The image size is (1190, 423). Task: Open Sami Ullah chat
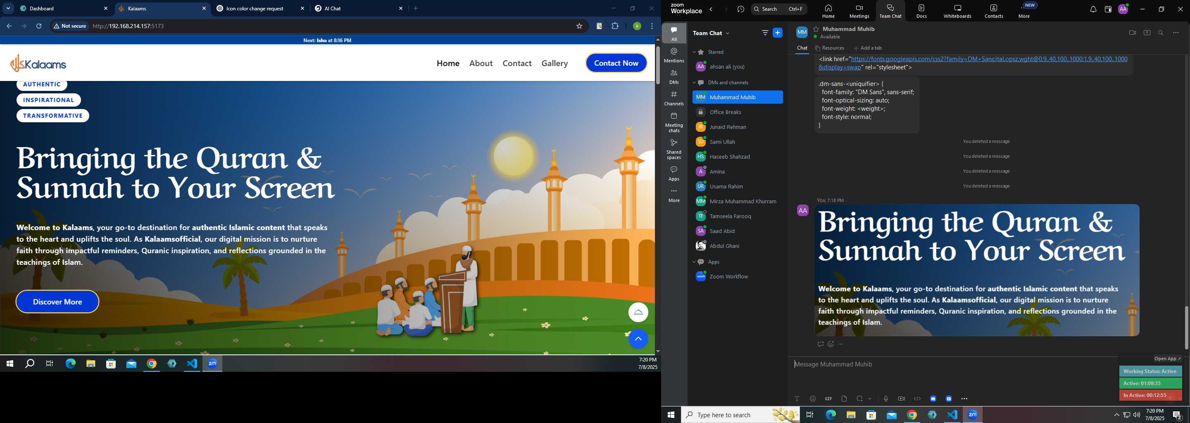tap(737, 142)
